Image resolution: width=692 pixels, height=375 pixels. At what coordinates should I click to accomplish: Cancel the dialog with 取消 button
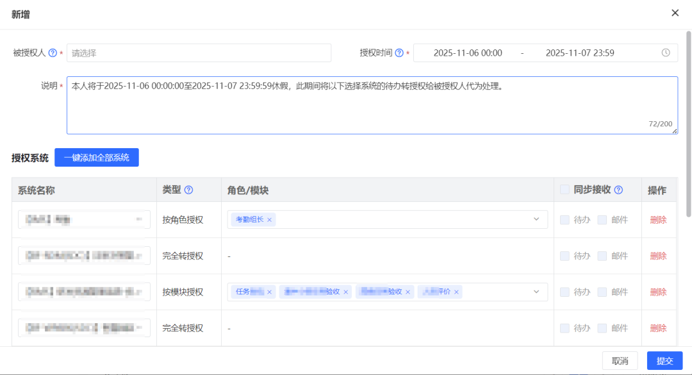coord(620,361)
